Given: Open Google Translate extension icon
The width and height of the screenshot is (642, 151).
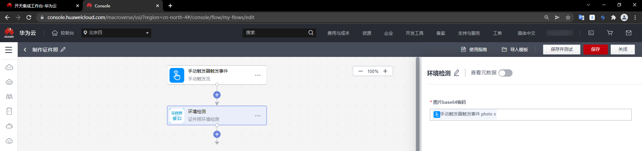Looking at the screenshot, I should pos(581,17).
